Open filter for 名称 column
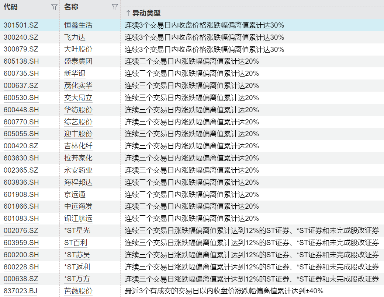 pos(115,7)
